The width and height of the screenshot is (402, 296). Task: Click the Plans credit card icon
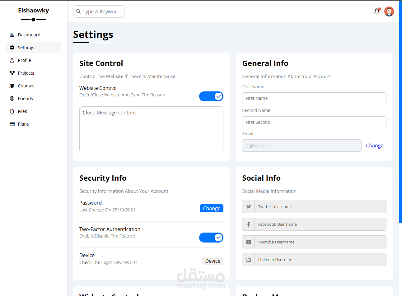pyautogui.click(x=12, y=124)
